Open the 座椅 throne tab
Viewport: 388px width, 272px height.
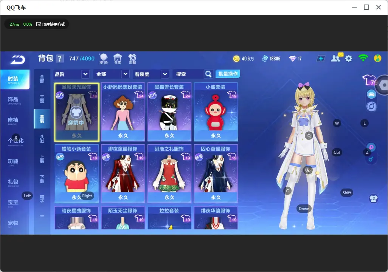[15, 121]
